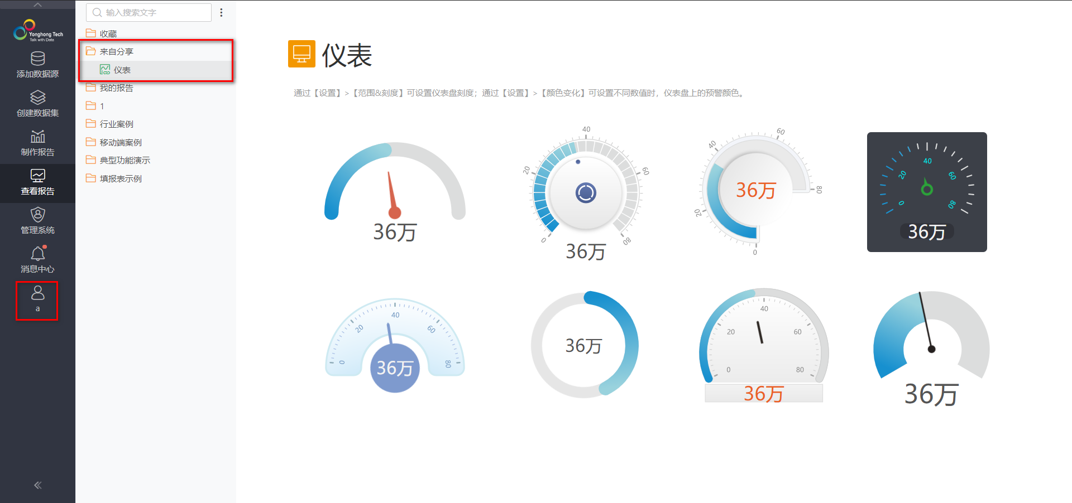The width and height of the screenshot is (1072, 503).
Task: Click the red-needle half-arc gauge
Action: (x=395, y=192)
